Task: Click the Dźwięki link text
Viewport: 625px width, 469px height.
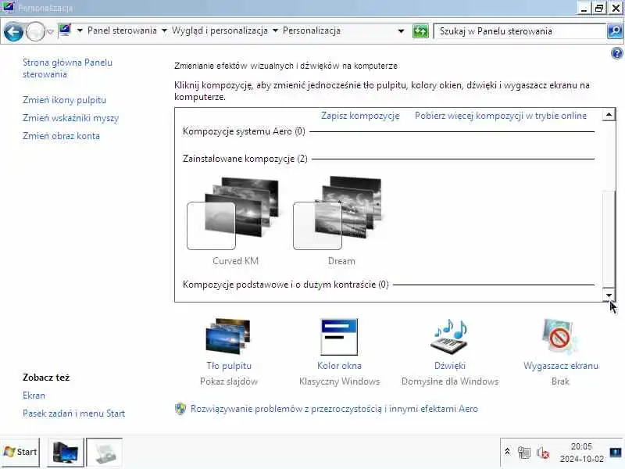Action: (450, 366)
